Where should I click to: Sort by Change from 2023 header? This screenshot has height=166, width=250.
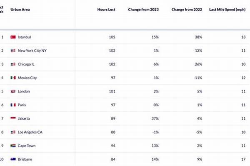[x=144, y=9]
